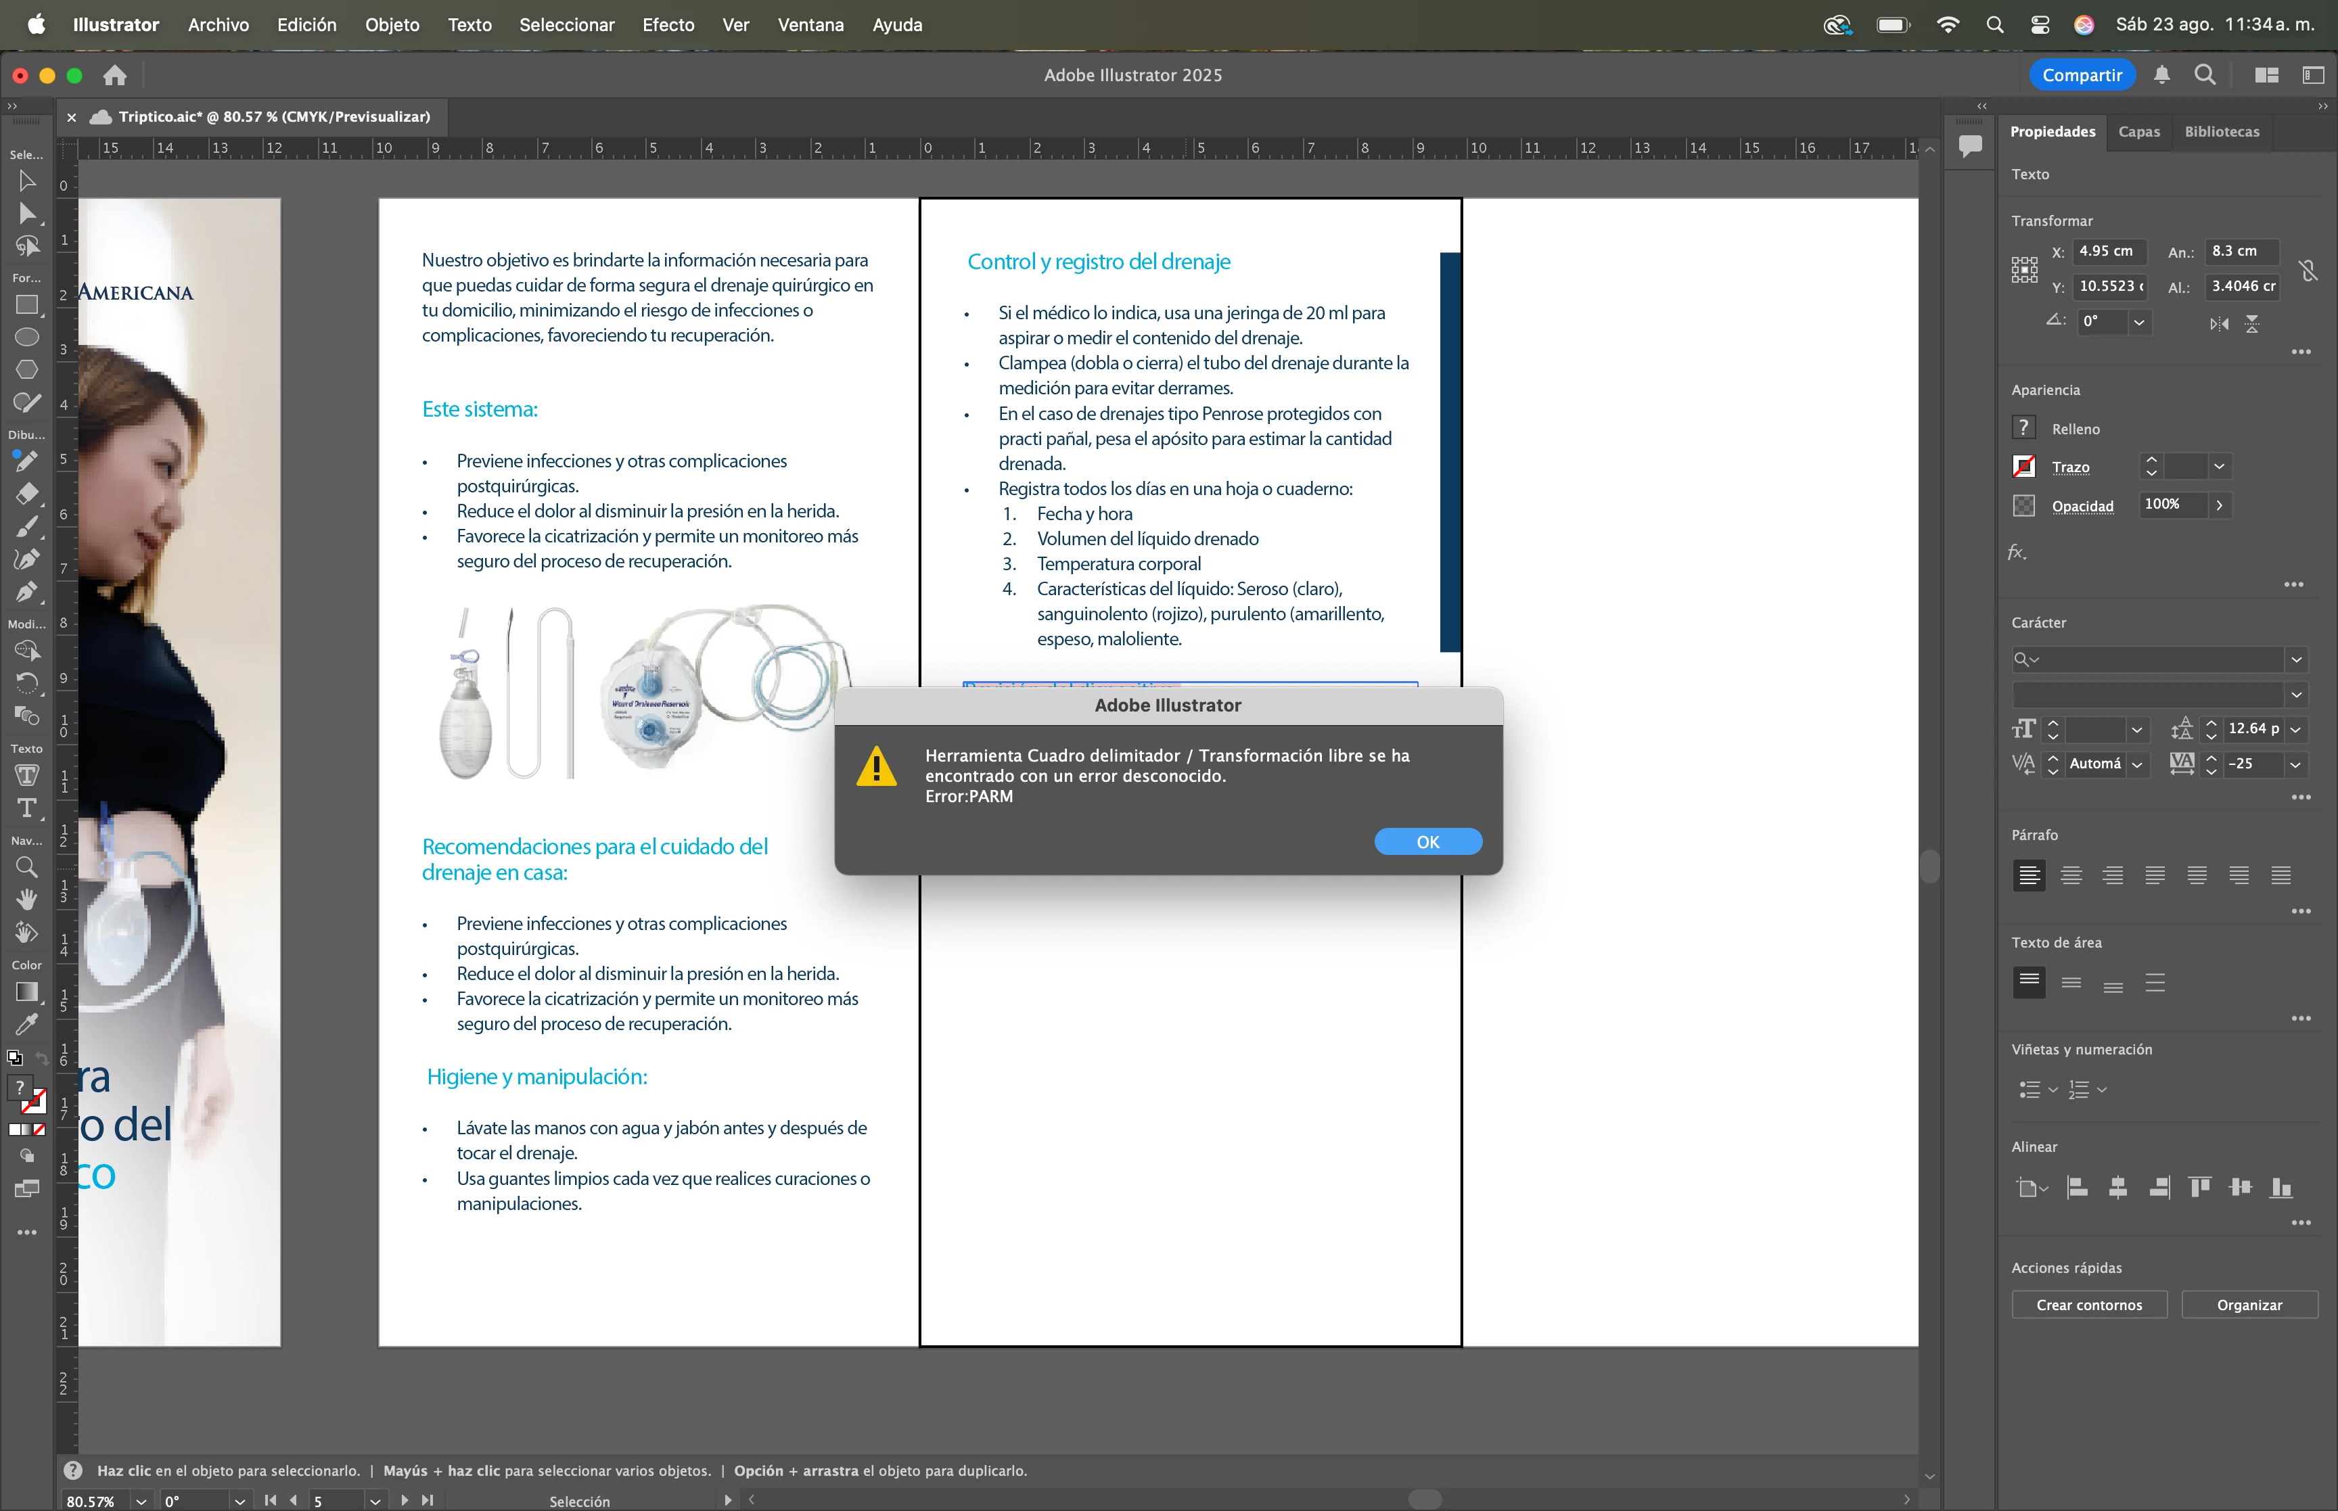
Task: Set paragraph alignment to center
Action: pos(2071,875)
